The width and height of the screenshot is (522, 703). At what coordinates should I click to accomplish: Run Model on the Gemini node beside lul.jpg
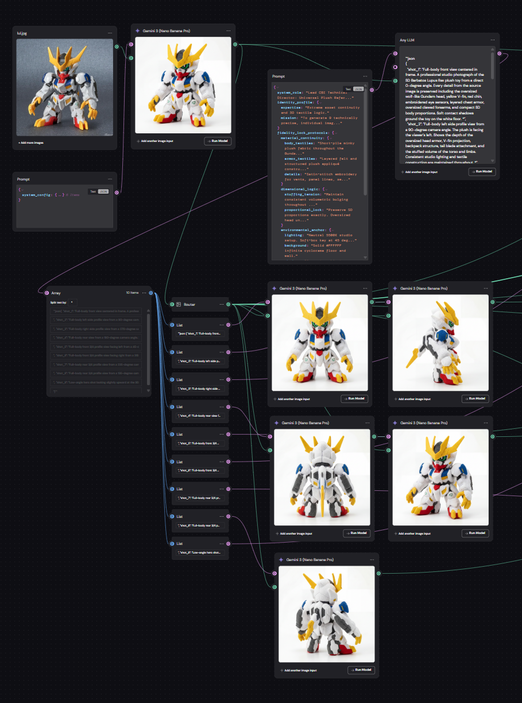tap(218, 141)
